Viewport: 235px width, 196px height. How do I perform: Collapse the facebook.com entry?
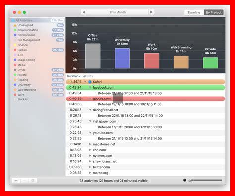click(90, 87)
